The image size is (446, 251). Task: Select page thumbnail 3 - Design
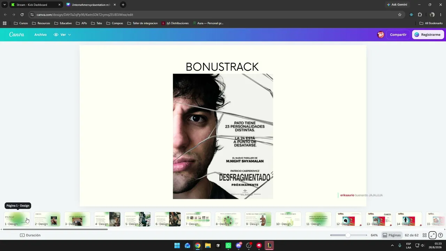click(x=77, y=219)
